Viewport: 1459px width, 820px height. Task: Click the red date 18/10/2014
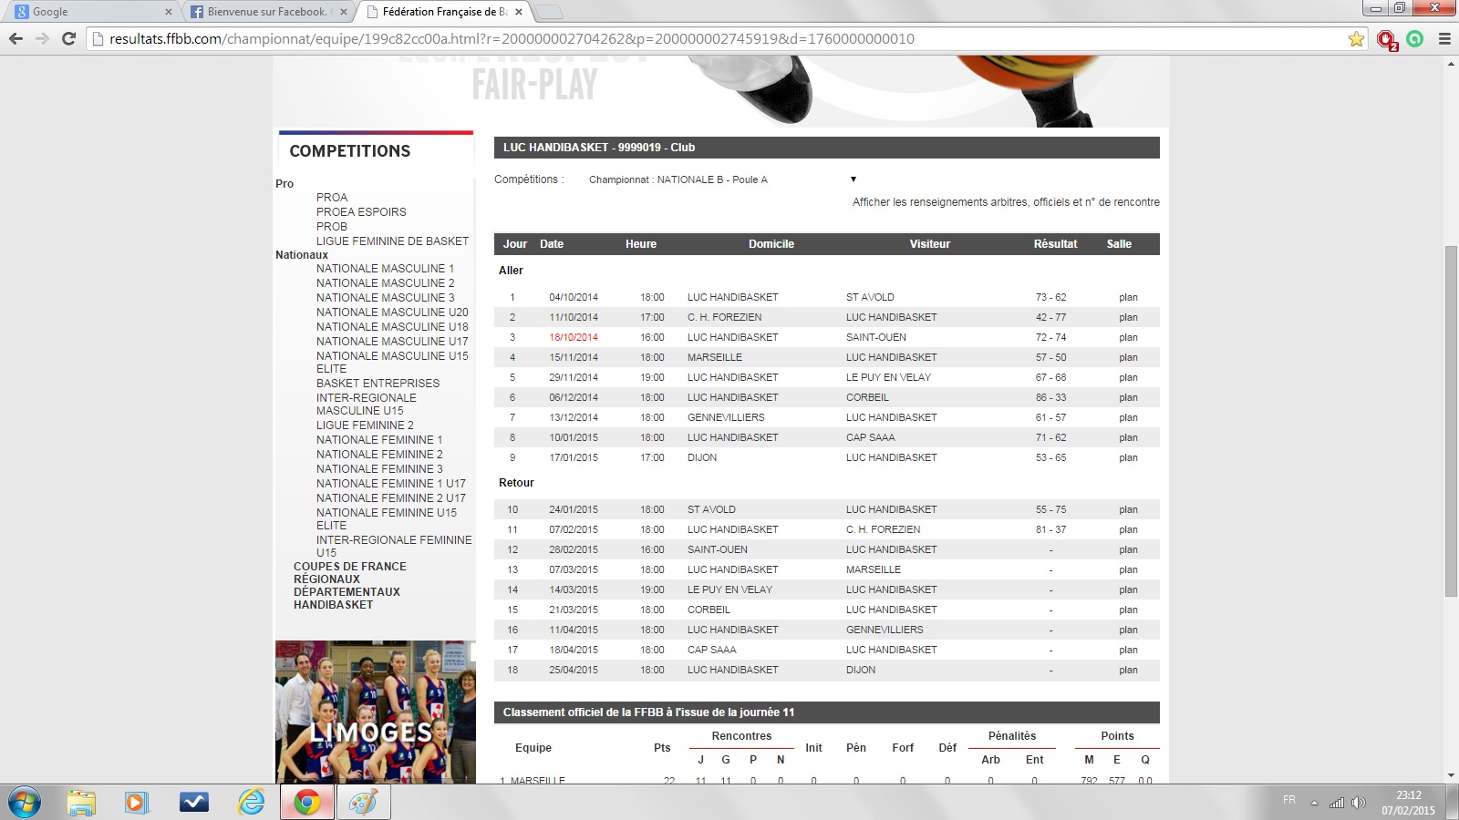click(x=574, y=338)
